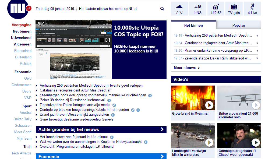Open Ondernemen in the sidebar
Screen dimensions: 265x159
22,85
